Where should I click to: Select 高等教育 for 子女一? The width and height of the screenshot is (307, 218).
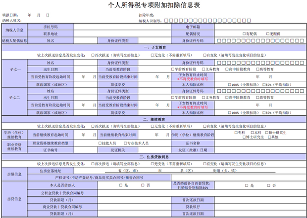pyautogui.click(x=257, y=69)
